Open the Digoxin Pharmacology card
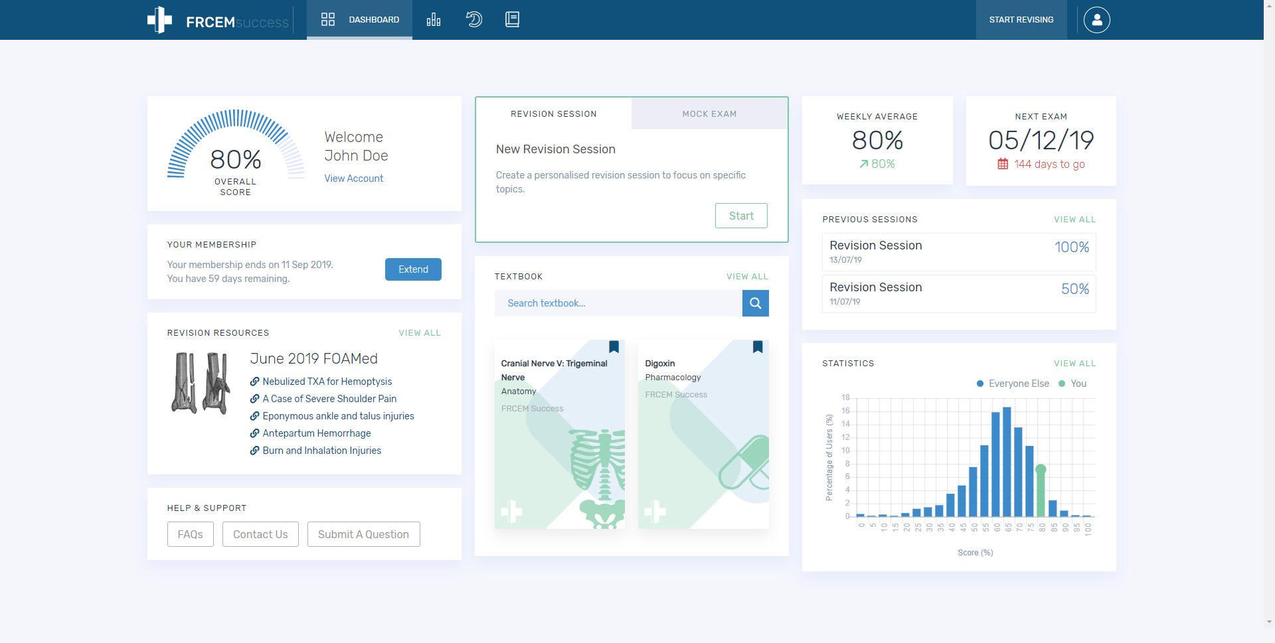1275x643 pixels. coord(703,434)
